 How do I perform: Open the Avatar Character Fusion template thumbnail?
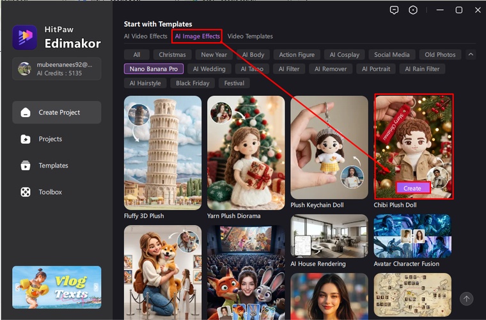pos(412,236)
